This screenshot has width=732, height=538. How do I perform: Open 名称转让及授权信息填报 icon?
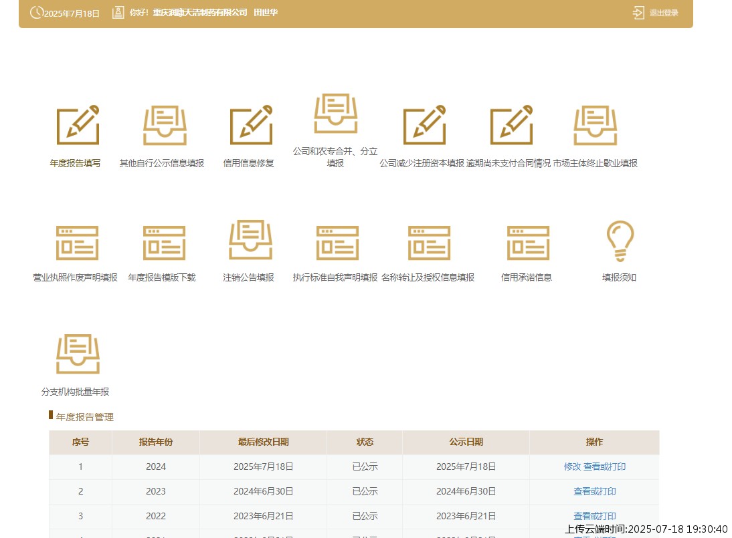click(429, 243)
